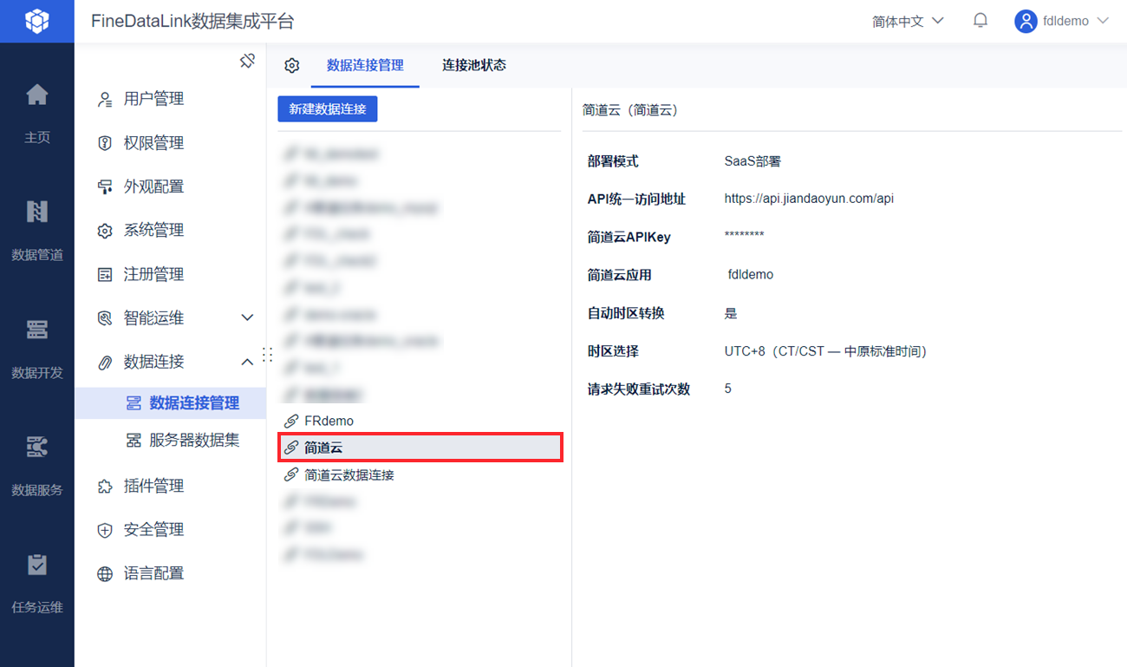Click the 自动时区转换 value 是
This screenshot has width=1127, height=667.
[731, 313]
